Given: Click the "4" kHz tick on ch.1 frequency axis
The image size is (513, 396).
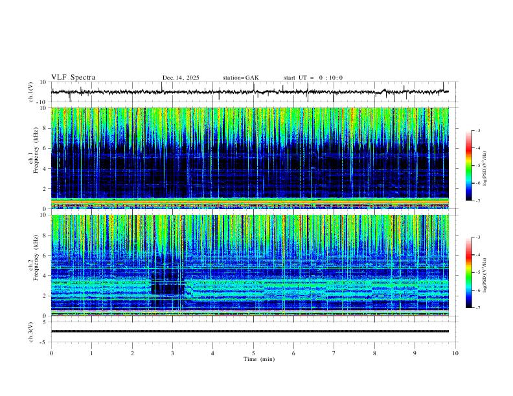Looking at the screenshot, I should (x=45, y=169).
